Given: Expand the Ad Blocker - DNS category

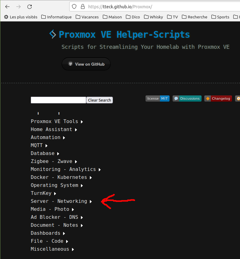Looking at the screenshot, I should pos(57,217).
